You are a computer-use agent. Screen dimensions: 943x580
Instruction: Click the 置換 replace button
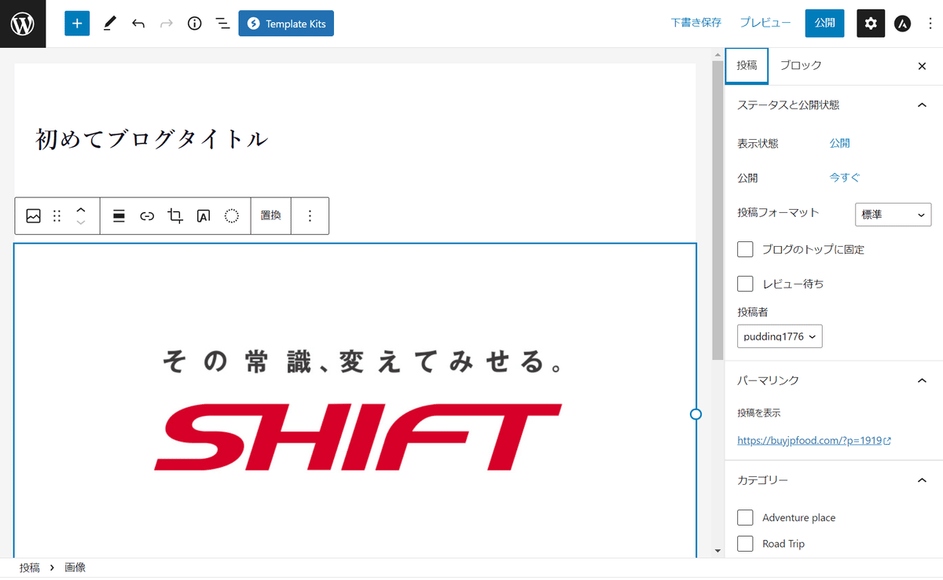[271, 215]
